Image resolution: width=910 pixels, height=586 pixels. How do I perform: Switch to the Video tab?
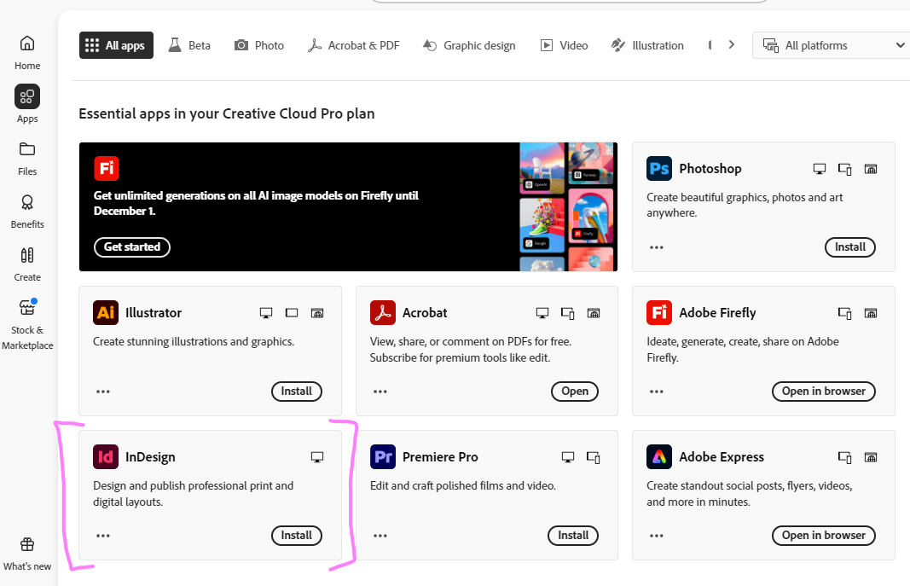564,45
